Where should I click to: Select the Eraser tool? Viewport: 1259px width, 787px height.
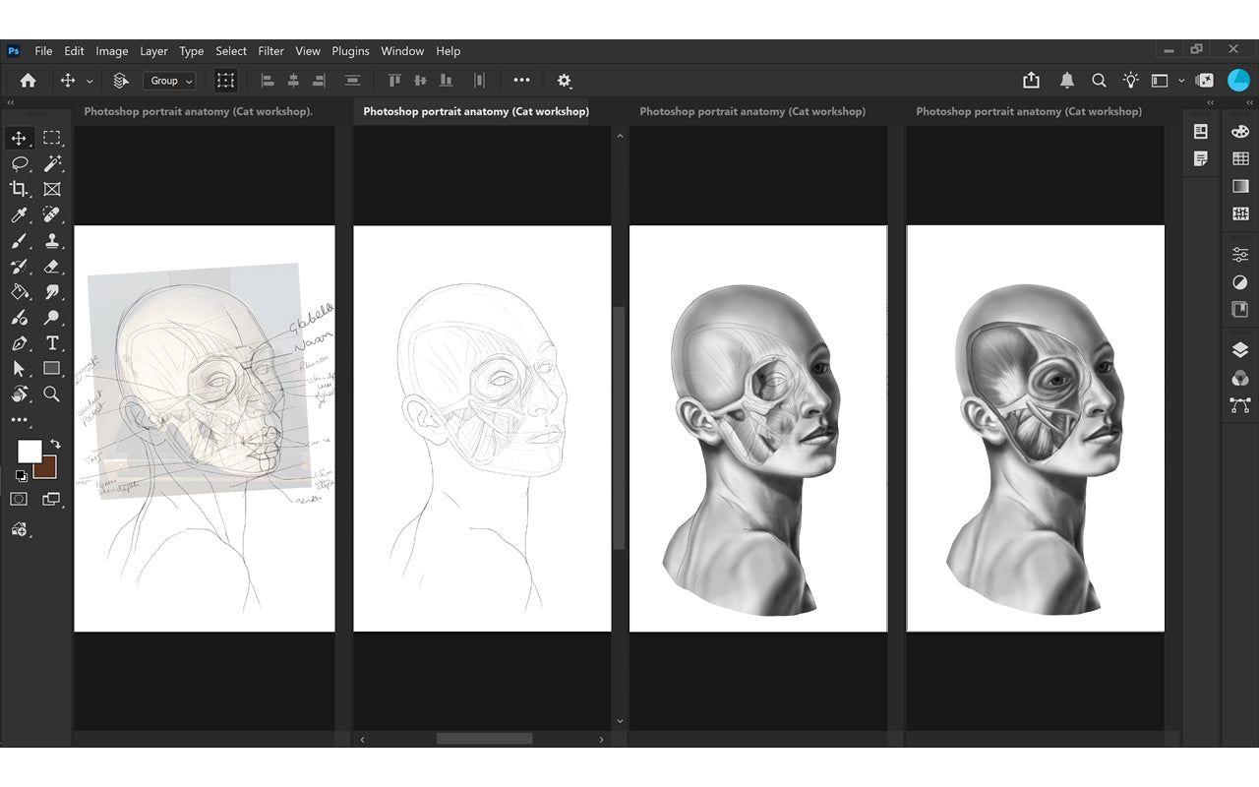(52, 266)
